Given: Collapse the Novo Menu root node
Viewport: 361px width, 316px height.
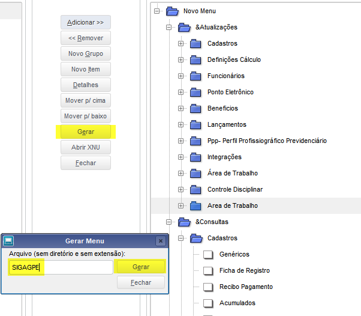Looking at the screenshot, I should (157, 11).
